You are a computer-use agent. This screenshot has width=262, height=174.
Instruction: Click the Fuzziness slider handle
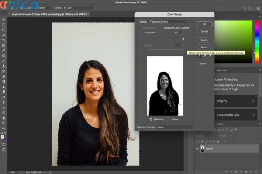[183, 39]
